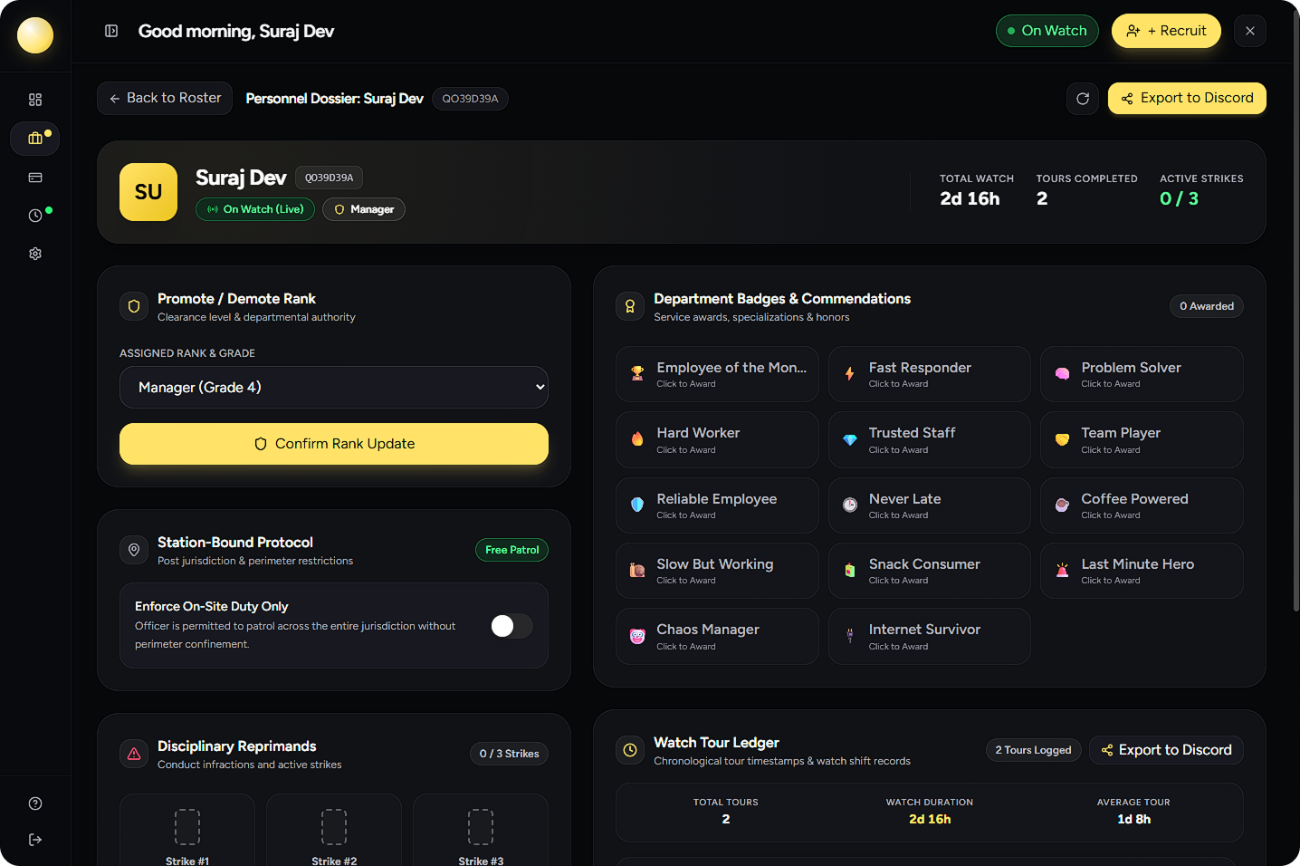Award the Coffee Powered badge
1300x866 pixels.
click(1142, 505)
